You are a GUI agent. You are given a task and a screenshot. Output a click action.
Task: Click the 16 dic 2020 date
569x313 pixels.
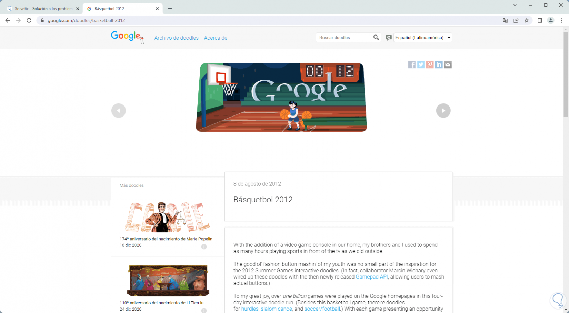131,245
